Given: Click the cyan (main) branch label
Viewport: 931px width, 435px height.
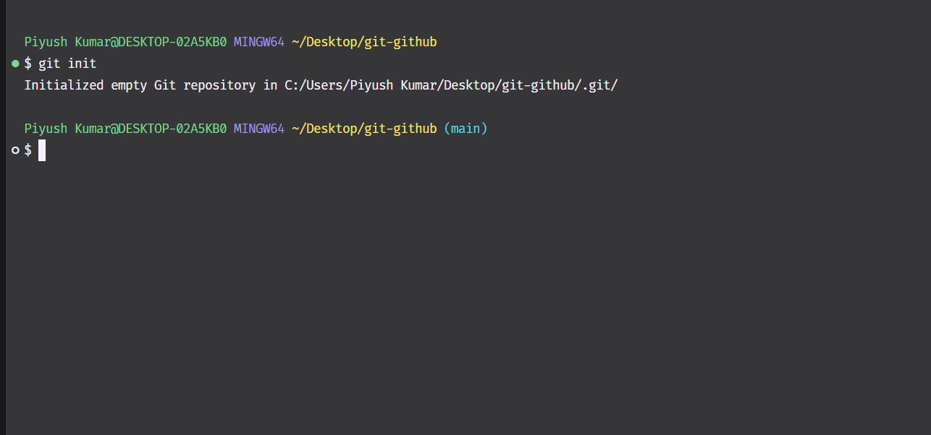Looking at the screenshot, I should [x=465, y=129].
